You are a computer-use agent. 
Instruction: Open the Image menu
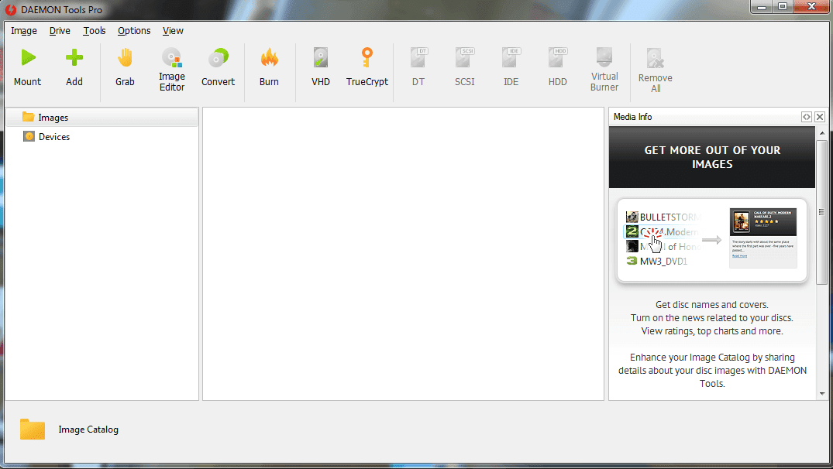coord(24,31)
